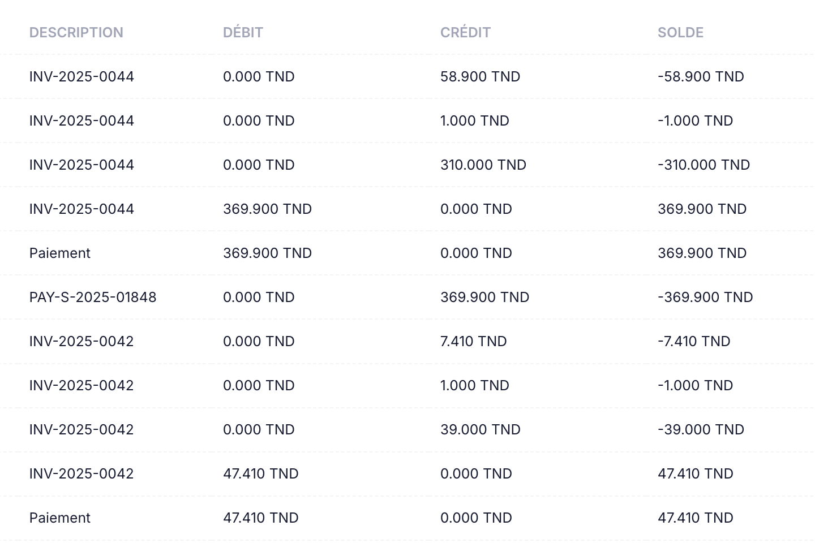
Task: Click the SOLDE column header
Action: 680,32
